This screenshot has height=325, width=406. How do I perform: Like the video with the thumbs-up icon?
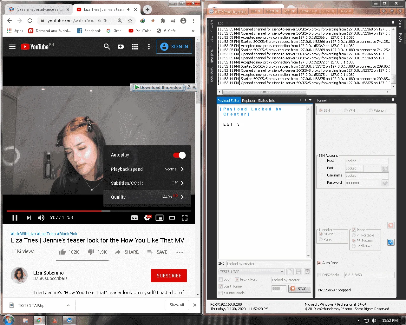62,252
